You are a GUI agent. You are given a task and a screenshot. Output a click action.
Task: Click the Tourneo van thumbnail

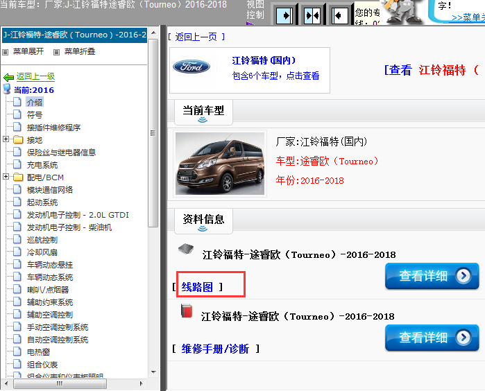click(x=220, y=164)
